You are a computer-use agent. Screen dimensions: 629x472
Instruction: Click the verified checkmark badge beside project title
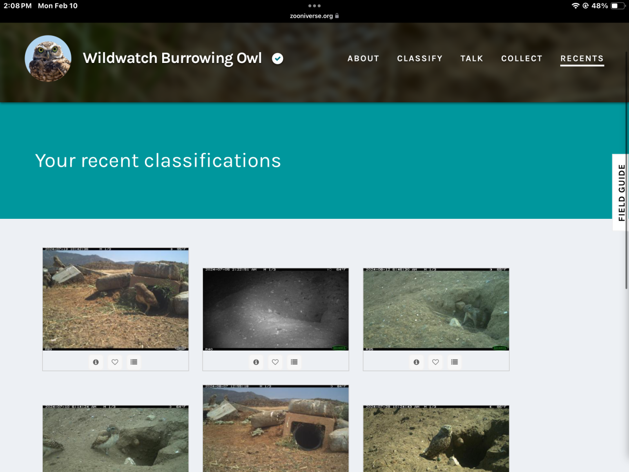click(x=278, y=59)
